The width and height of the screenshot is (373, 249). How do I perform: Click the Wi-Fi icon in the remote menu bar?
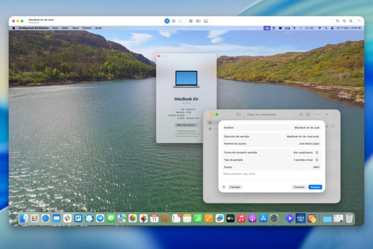[x=319, y=28]
